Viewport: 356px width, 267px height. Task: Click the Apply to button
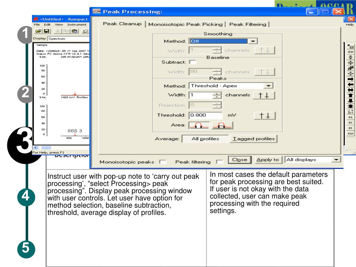point(268,160)
